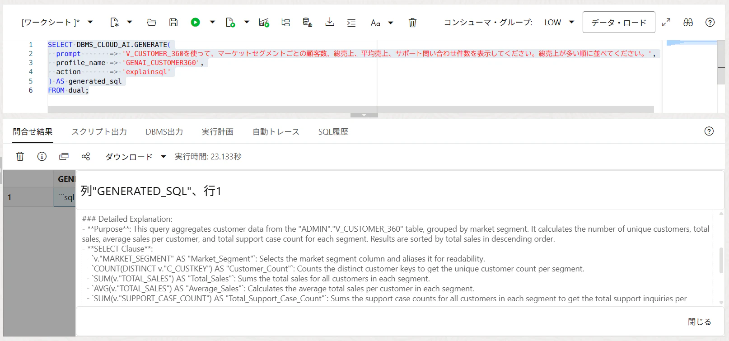Switch to the DBMS出力 tab
The image size is (729, 341).
(x=164, y=131)
